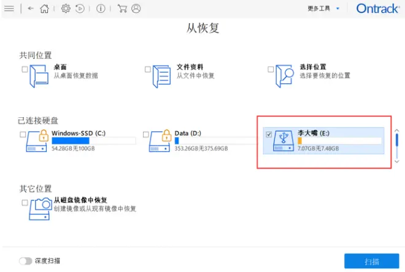The height and width of the screenshot is (272, 405).
Task: Click the 54.28GB无100GB size text
Action: pyautogui.click(x=73, y=149)
